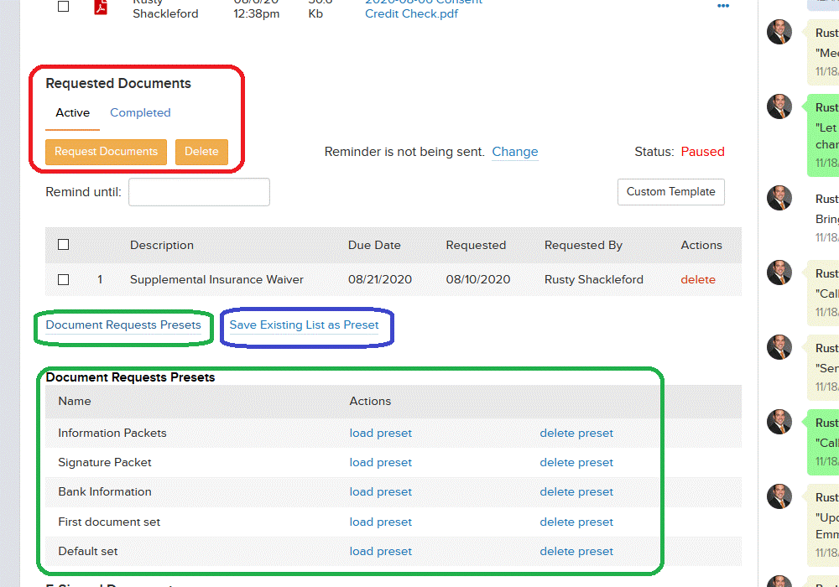839x587 pixels.
Task: Load the Default set preset
Action: click(x=380, y=551)
